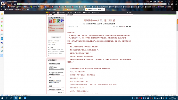Image resolution: width=178 pixels, height=100 pixels.
Task: Click the address bar rocket accelerate icon
Action: point(138,4)
